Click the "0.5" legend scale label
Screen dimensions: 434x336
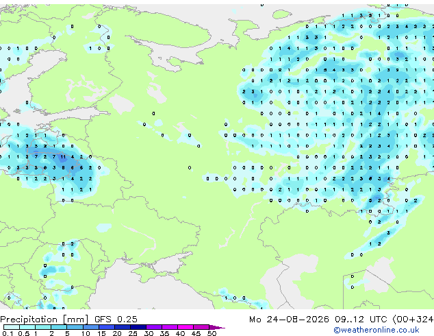(x=24, y=333)
